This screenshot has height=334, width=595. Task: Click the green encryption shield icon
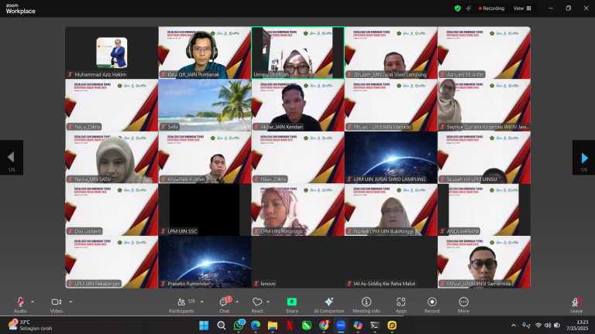[458, 8]
